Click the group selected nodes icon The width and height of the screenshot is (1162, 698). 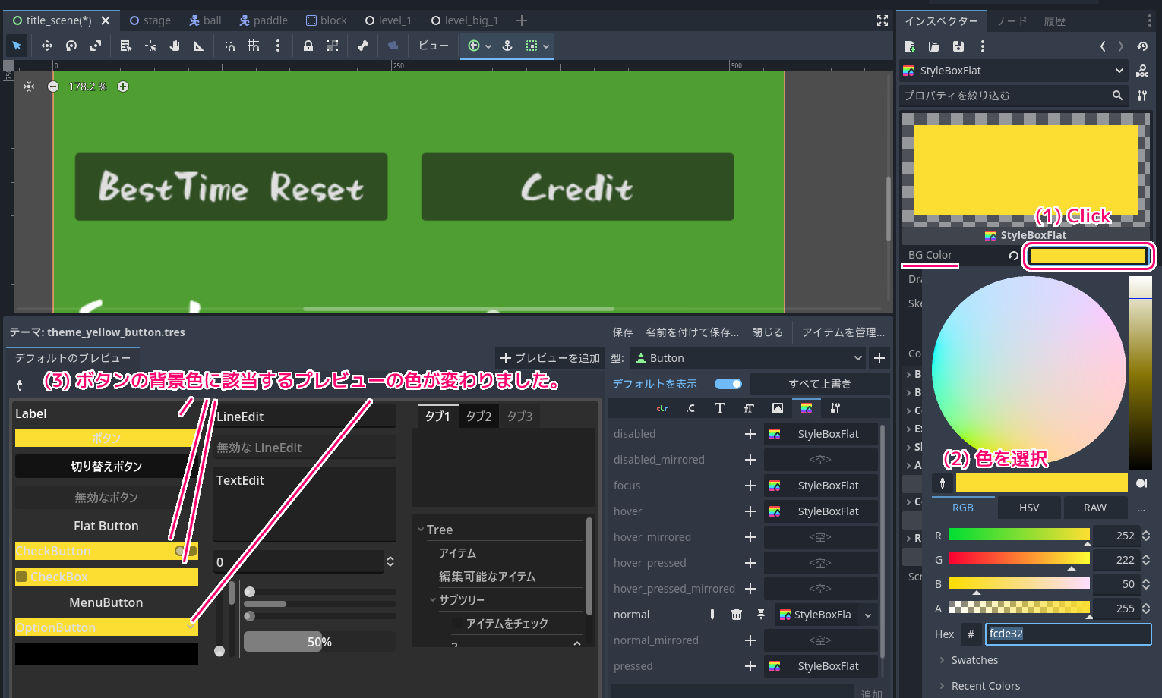point(333,46)
